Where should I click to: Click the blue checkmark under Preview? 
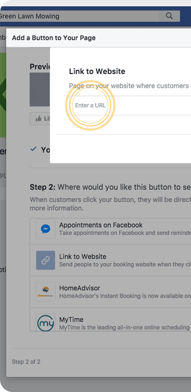(33, 150)
